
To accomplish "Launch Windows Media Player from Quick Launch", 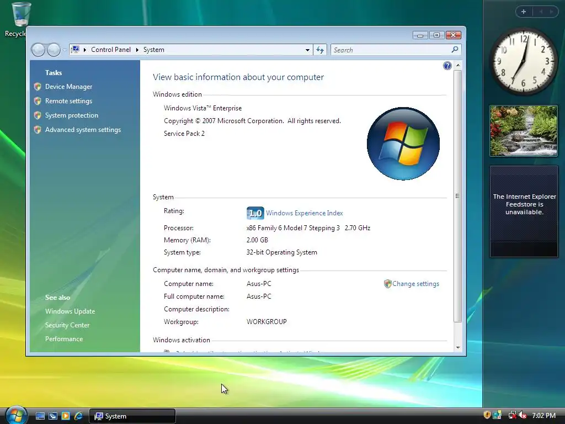I will 66,416.
